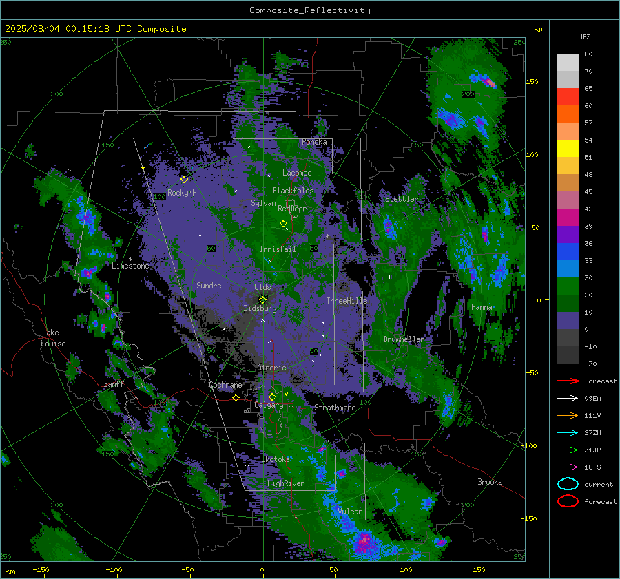Select the bright green 20-30 dBZ swatch
620x579 pixels.
click(568, 286)
